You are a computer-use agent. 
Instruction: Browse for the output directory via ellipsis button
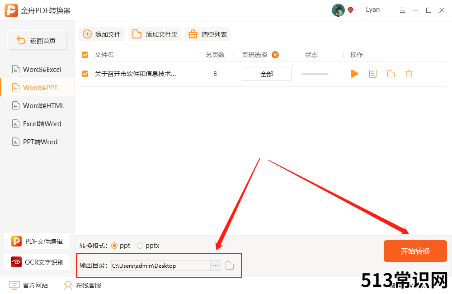(216, 266)
